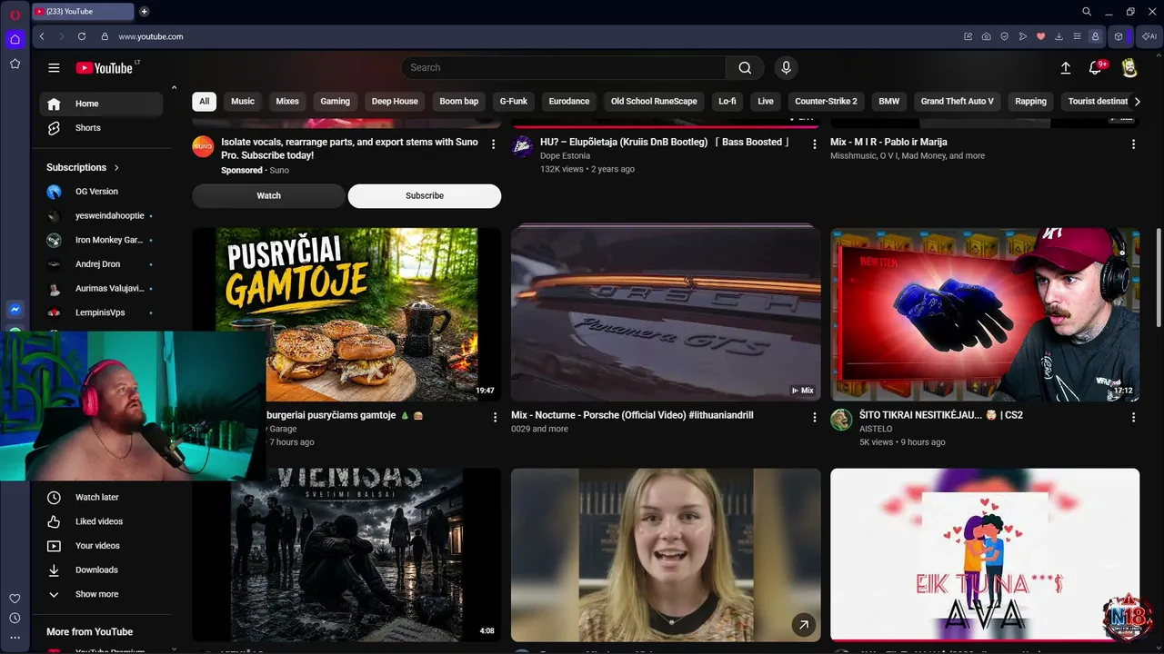Open Opera sidebar Bookmarks star icon
Screen dimensions: 1164x654
(15, 64)
